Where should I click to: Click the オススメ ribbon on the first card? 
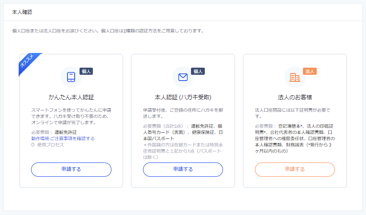[x=28, y=63]
